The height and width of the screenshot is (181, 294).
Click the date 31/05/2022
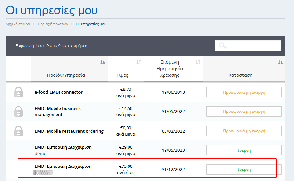pos(173,111)
